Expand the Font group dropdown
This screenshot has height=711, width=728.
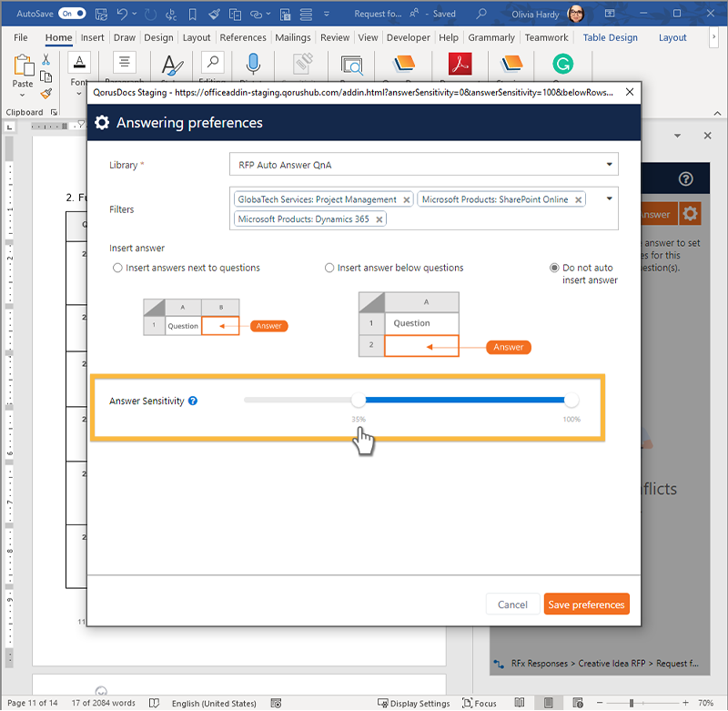79,94
